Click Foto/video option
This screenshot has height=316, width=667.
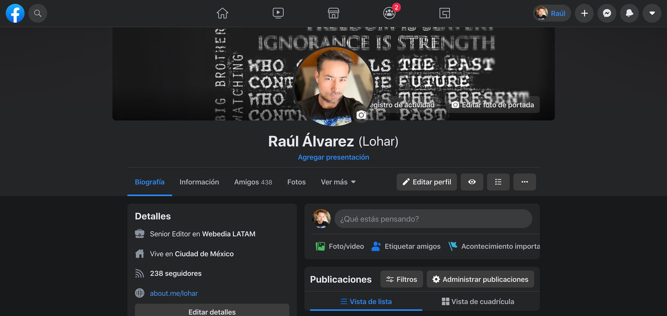pos(340,246)
